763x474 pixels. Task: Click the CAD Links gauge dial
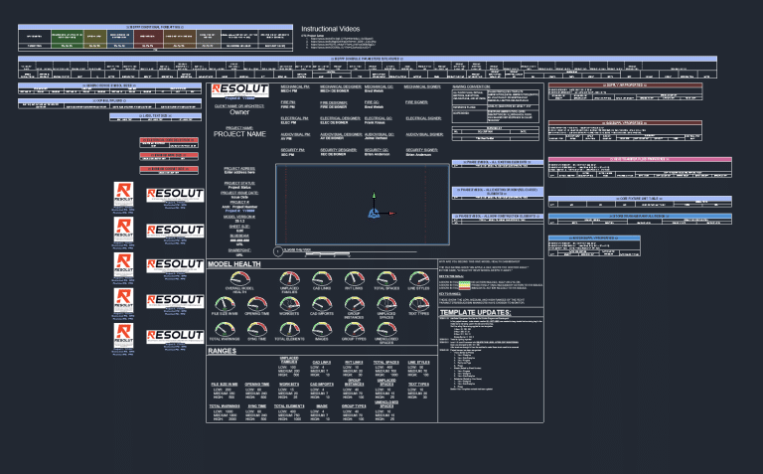pos(322,277)
